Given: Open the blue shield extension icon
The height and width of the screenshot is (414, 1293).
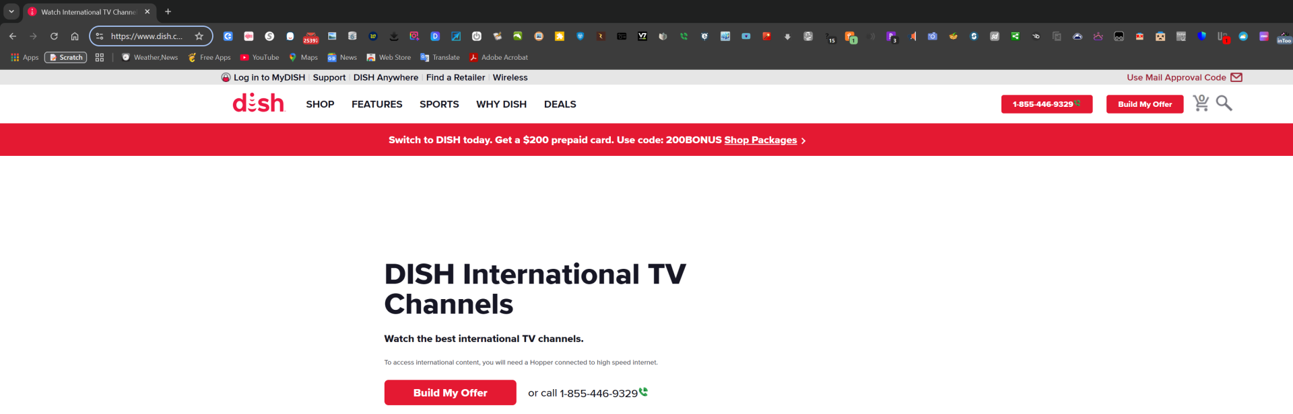Looking at the screenshot, I should [1201, 36].
